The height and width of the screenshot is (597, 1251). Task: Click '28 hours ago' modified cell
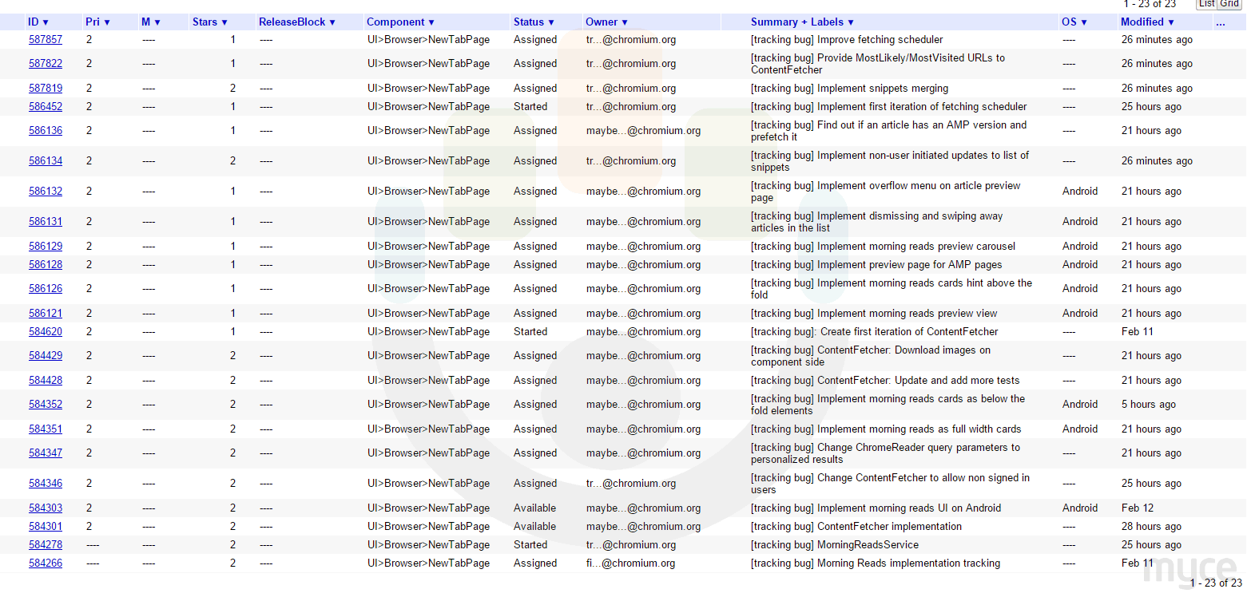pyautogui.click(x=1151, y=527)
